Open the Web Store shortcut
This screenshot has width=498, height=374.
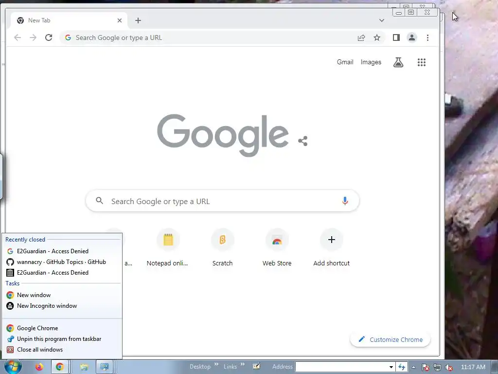(x=277, y=248)
